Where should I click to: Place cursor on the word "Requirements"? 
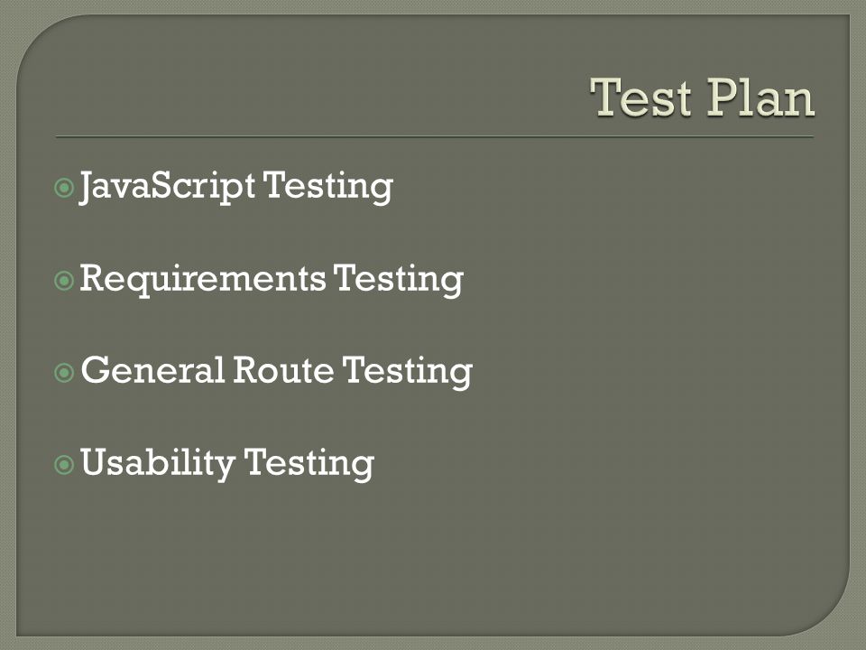coord(203,278)
